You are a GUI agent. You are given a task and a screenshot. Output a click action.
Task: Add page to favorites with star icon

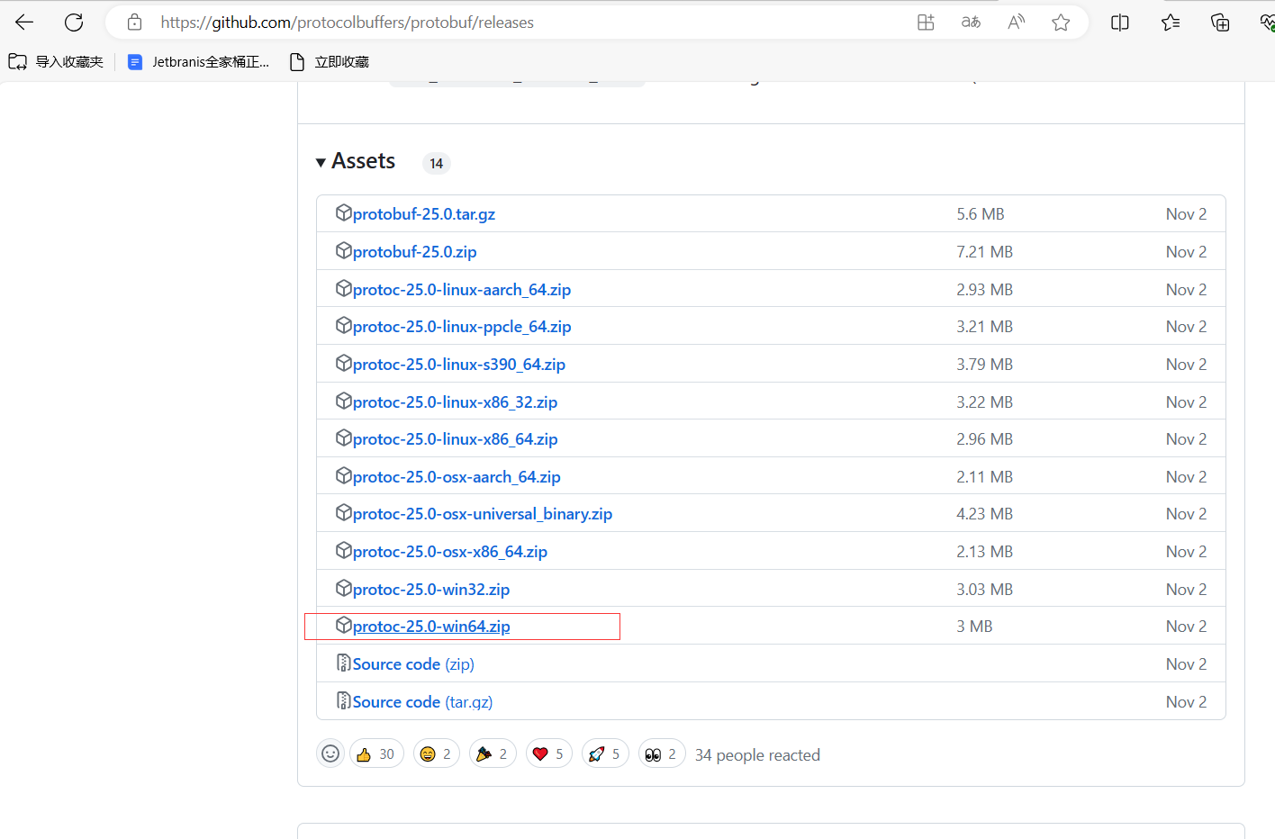tap(1061, 23)
